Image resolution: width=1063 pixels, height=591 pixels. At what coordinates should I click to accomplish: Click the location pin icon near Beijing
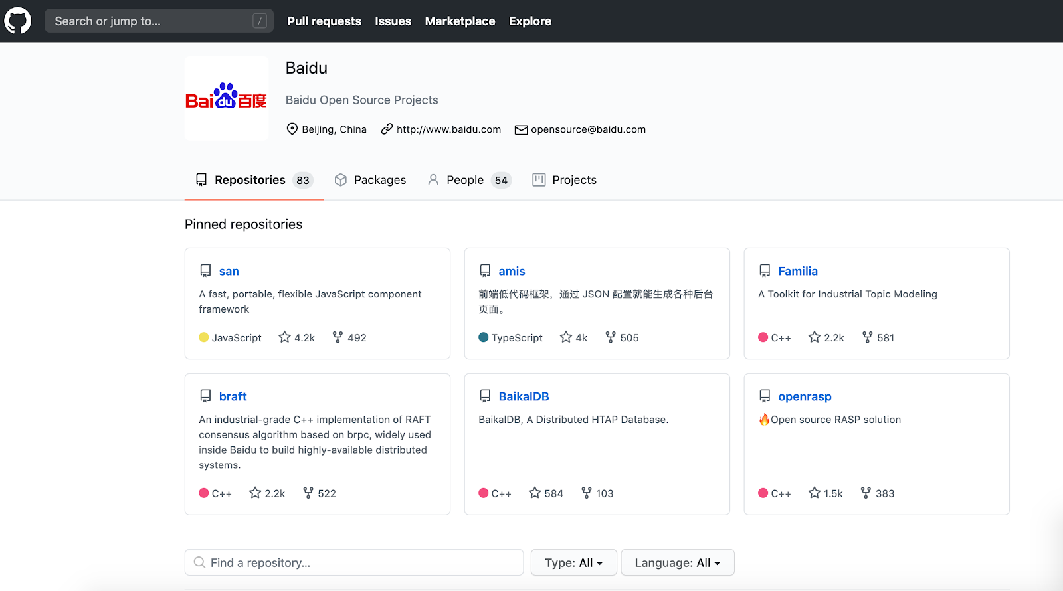click(292, 129)
